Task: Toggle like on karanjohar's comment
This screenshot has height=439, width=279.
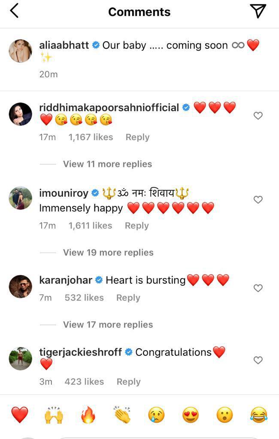Action: tap(258, 288)
